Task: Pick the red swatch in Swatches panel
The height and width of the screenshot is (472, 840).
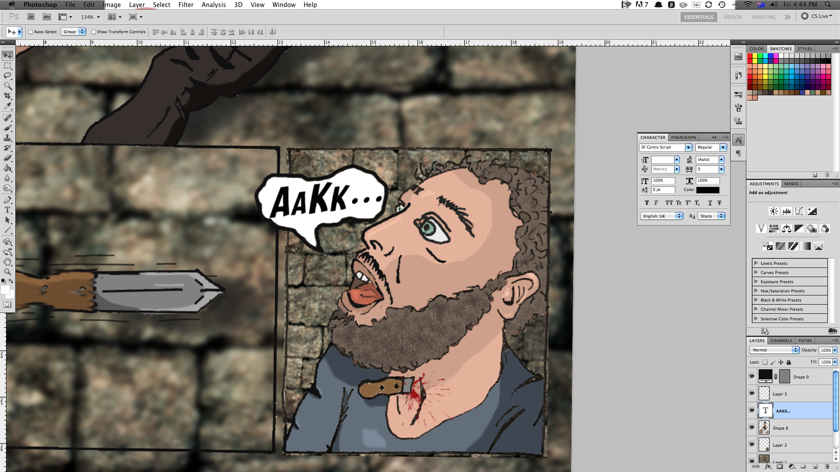Action: 750,56
